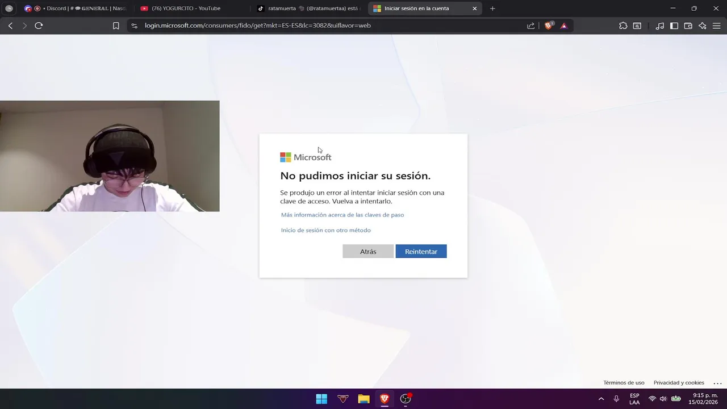Click the microphone tray icon
The width and height of the screenshot is (727, 409).
tap(616, 399)
